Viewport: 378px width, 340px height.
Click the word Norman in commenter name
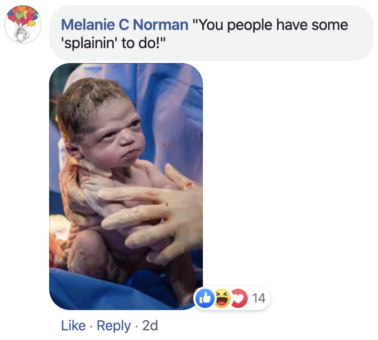[161, 25]
